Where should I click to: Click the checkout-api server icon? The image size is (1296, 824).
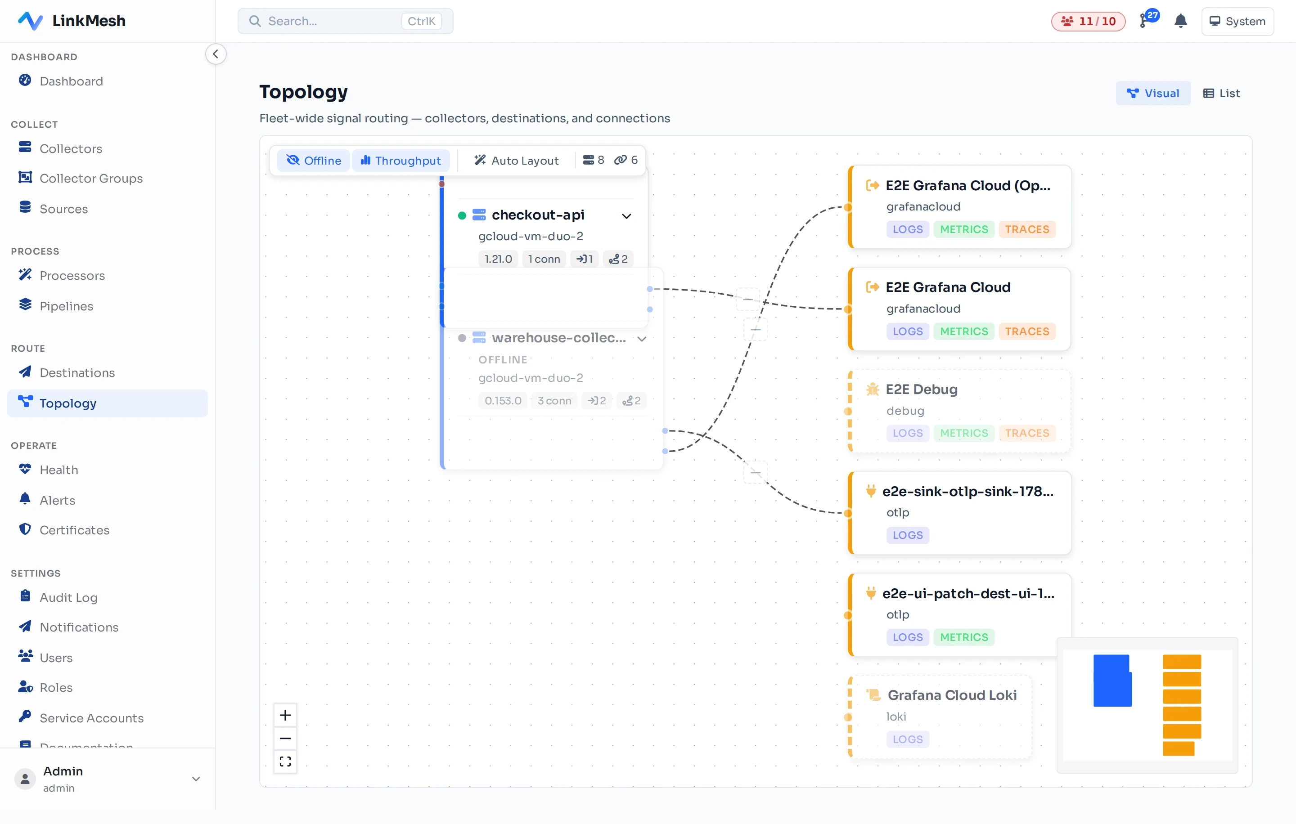478,215
